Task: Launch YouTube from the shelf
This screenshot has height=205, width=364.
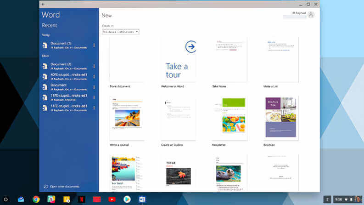Action: 112,199
